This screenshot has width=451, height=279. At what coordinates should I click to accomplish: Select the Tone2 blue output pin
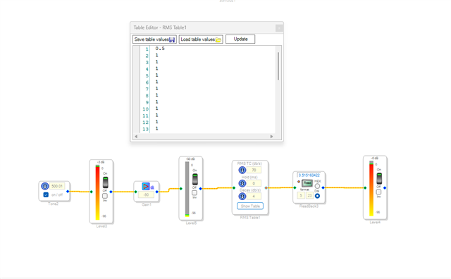[68, 191]
